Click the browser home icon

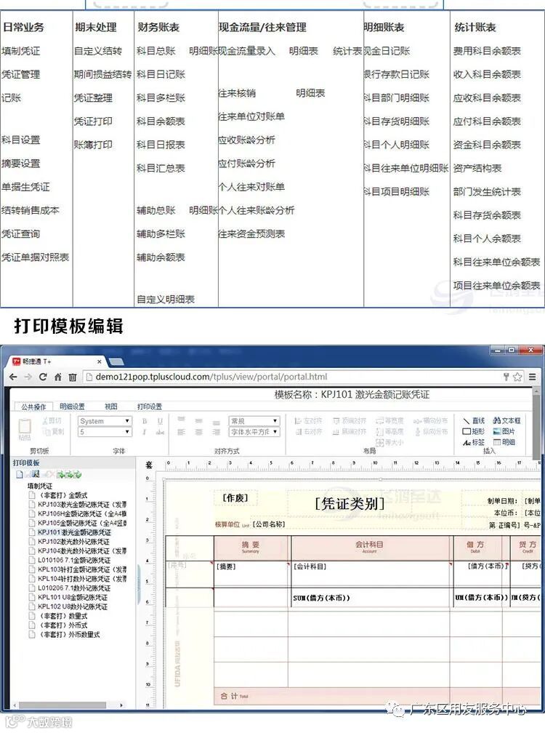click(58, 377)
